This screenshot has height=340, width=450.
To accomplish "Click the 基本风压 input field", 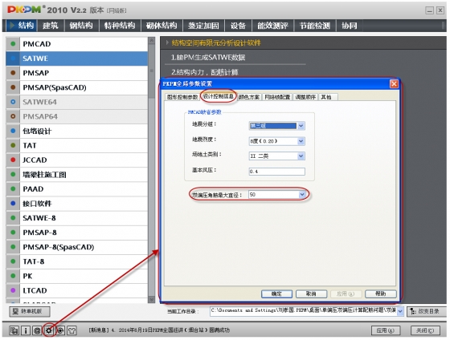I will coord(276,172).
